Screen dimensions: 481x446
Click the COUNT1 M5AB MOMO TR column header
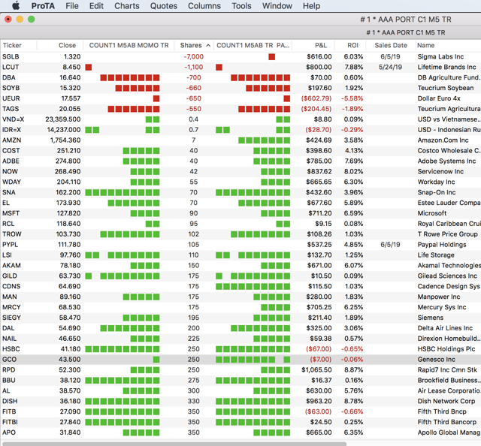129,45
